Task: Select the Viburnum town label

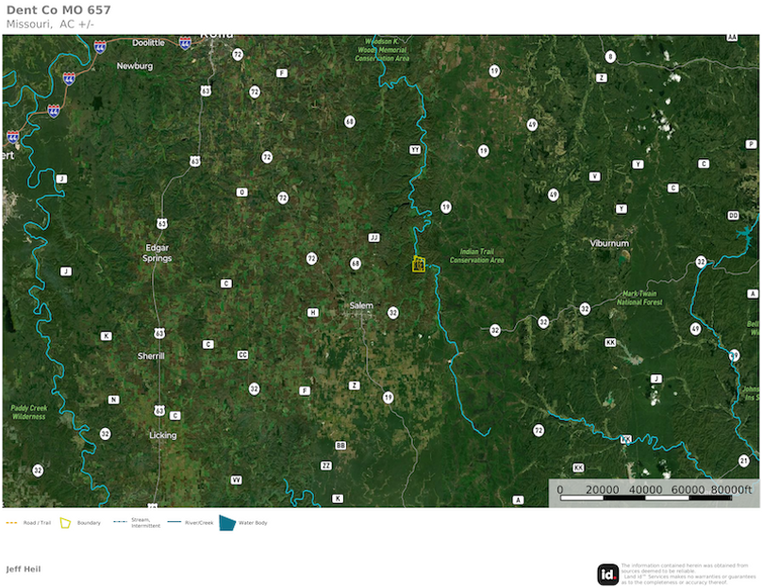Action: [x=609, y=243]
